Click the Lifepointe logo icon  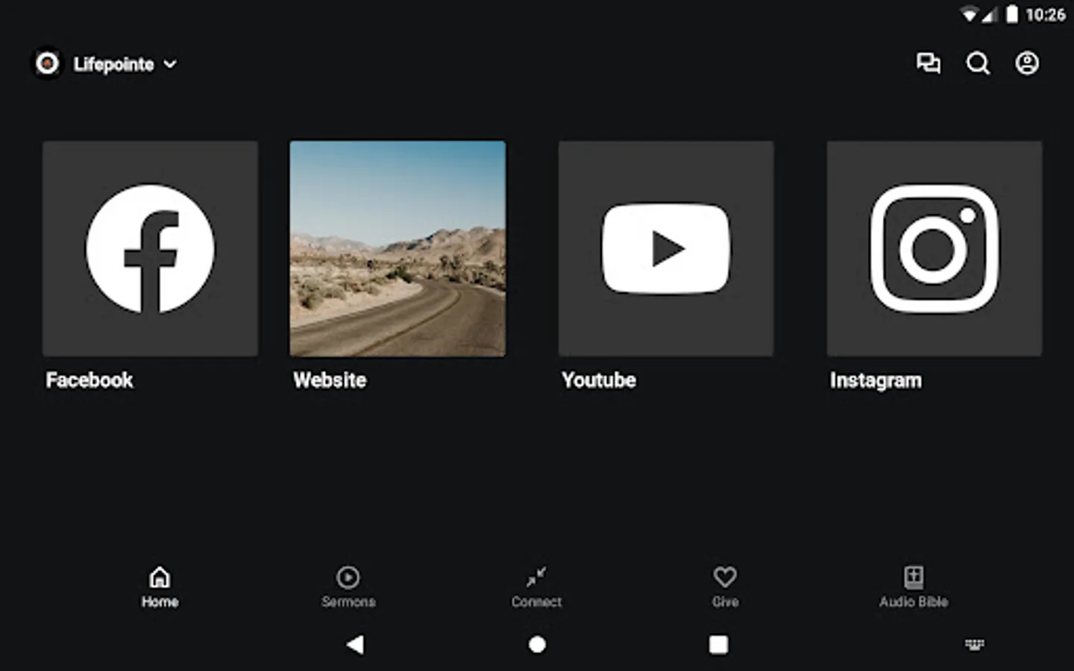47,63
